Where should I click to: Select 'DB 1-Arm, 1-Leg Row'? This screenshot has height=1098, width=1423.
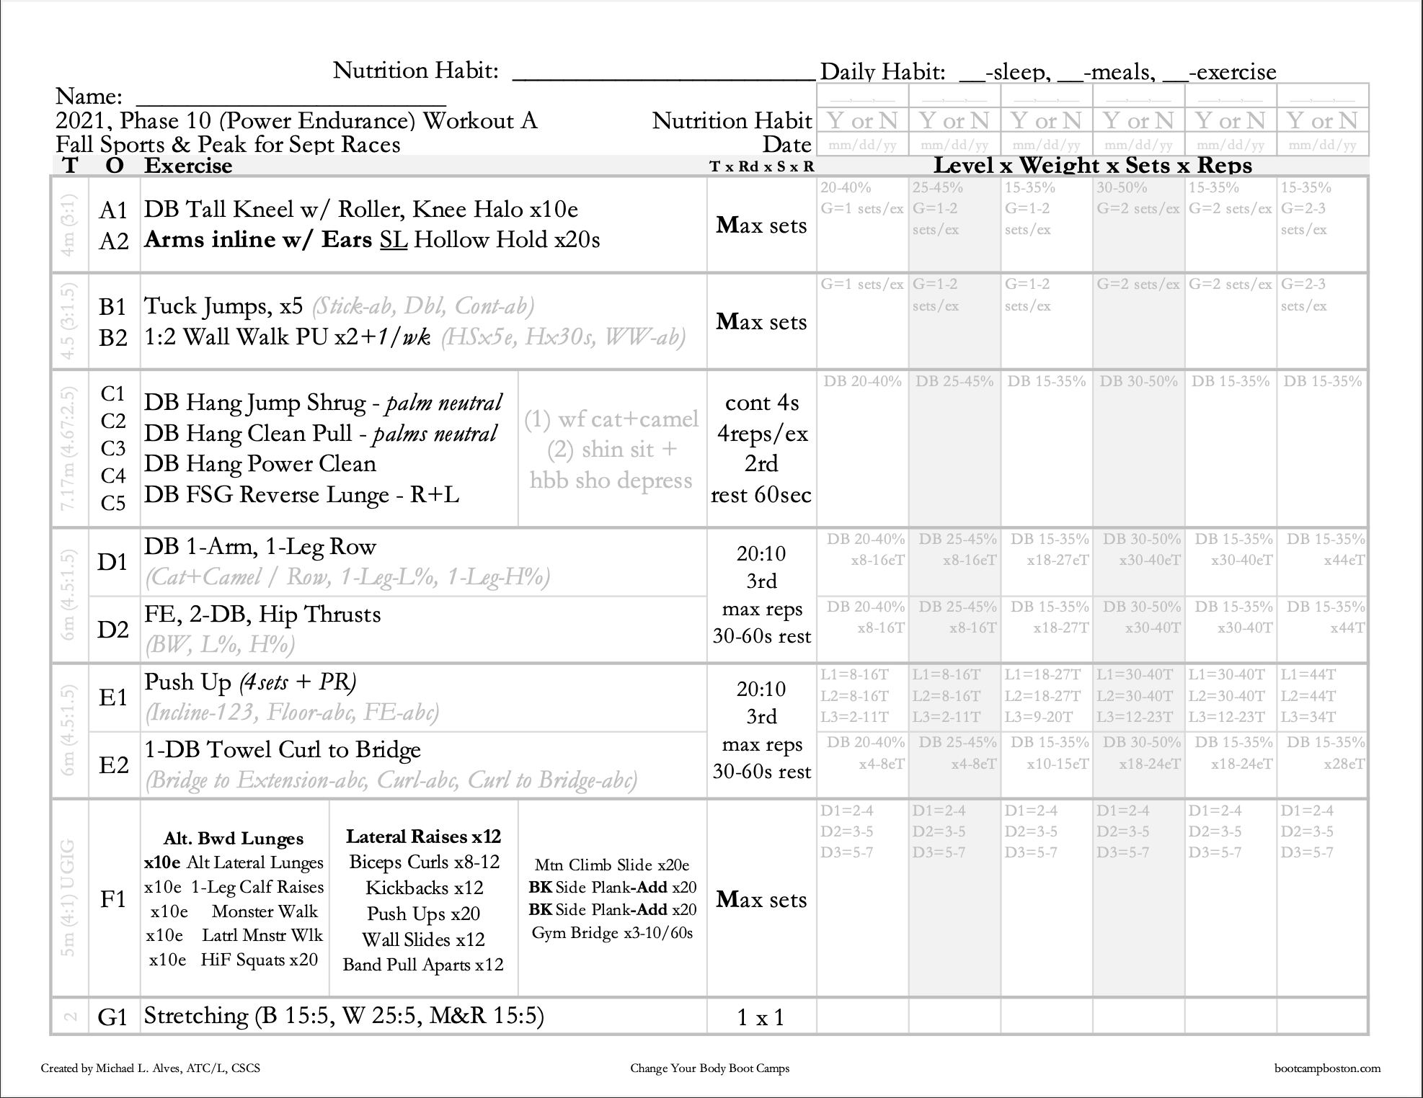[260, 547]
